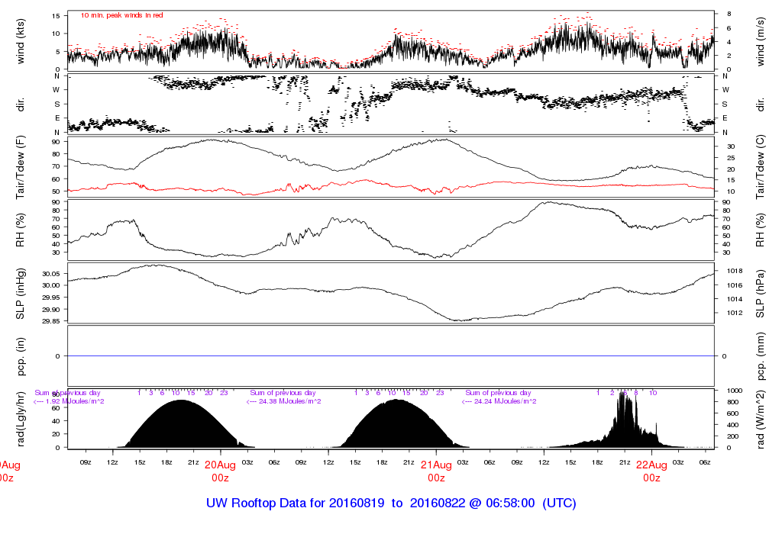Click the 'UW Rooftop Data for 20160819' title
The height and width of the screenshot is (534, 782).
pos(296,503)
